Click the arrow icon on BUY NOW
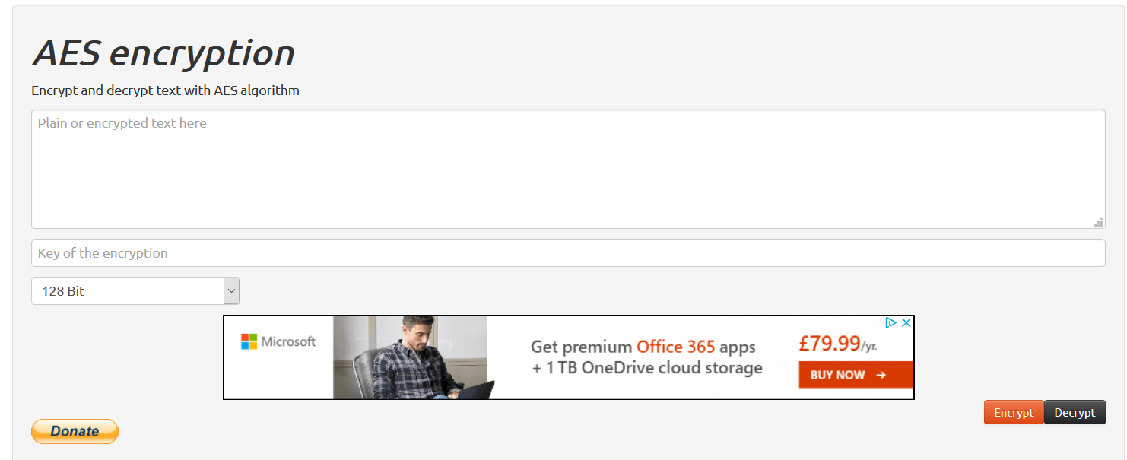 pyautogui.click(x=881, y=375)
